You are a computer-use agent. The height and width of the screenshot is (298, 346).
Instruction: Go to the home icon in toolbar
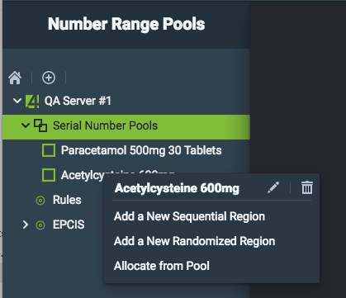tap(15, 78)
